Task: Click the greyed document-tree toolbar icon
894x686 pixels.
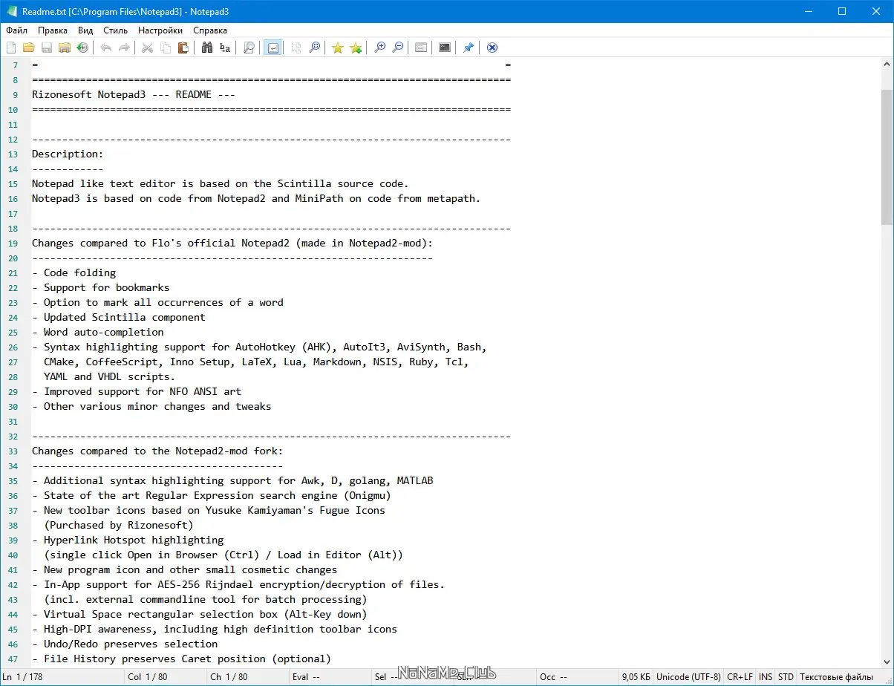Action: (296, 48)
